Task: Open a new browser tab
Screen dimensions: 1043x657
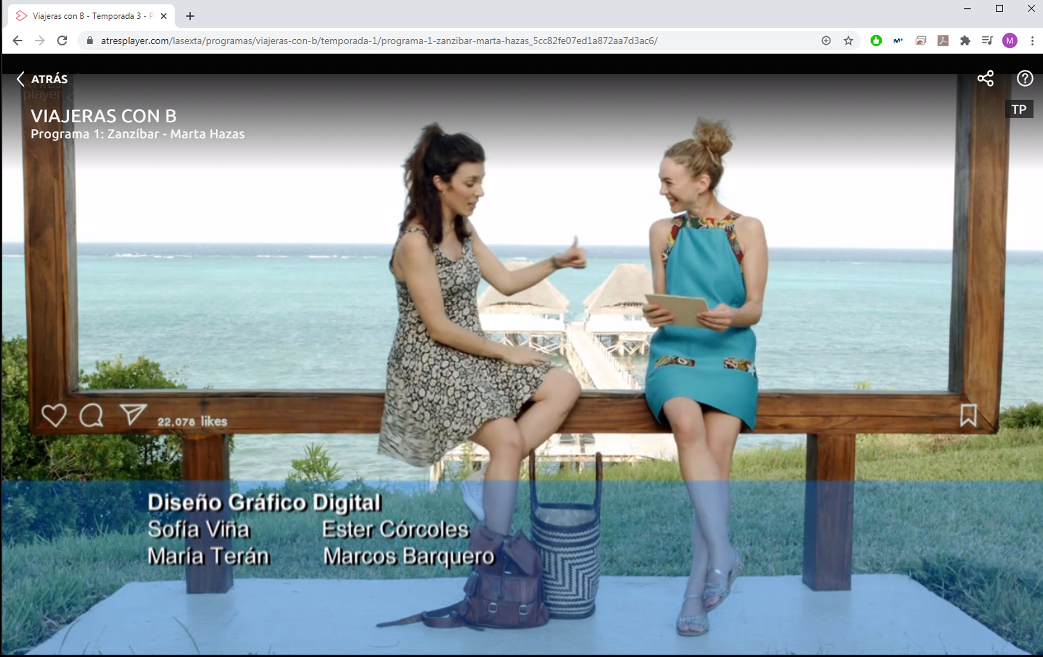Action: coord(190,16)
